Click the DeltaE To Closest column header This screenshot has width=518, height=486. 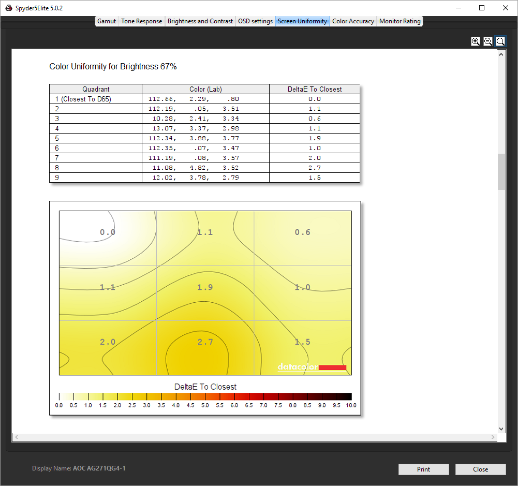[315, 89]
